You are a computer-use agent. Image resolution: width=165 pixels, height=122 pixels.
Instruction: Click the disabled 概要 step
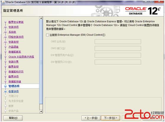click(x=11, y=106)
